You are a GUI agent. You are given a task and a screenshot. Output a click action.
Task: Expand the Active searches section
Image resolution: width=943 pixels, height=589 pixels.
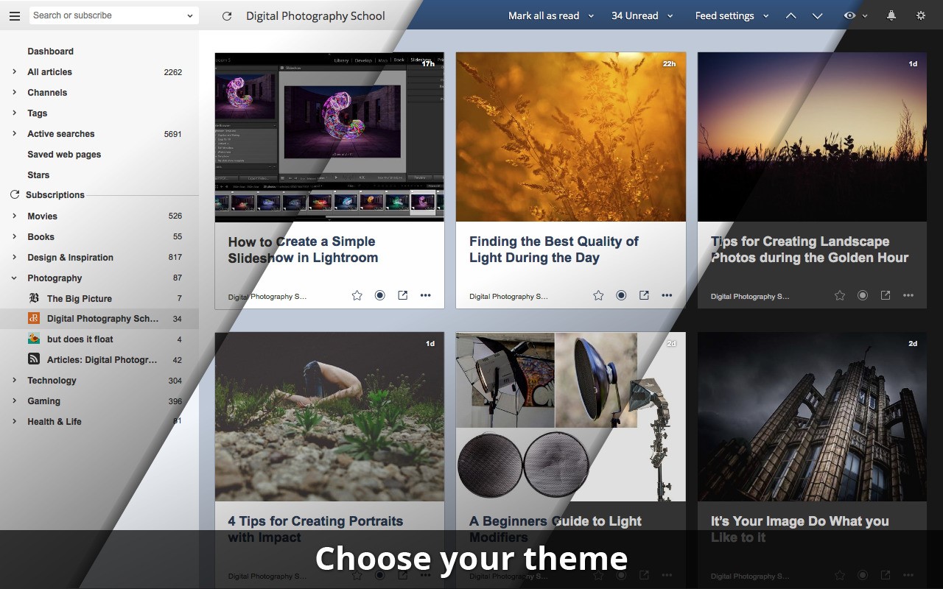pos(15,133)
